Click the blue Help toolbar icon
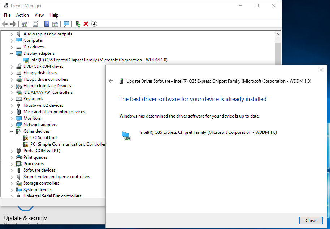 coord(47,24)
